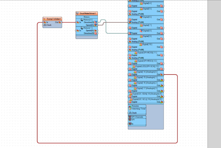Viewport: 221px width, 148px height.
Task: Click the Digital(I2C-SDA)[ 18 ]/AnalogIn[ 4 ] label
Action: pyautogui.click(x=147, y=94)
